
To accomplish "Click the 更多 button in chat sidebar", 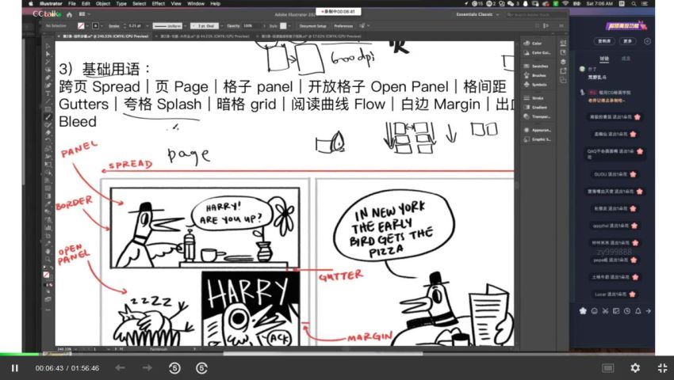I will pyautogui.click(x=628, y=41).
